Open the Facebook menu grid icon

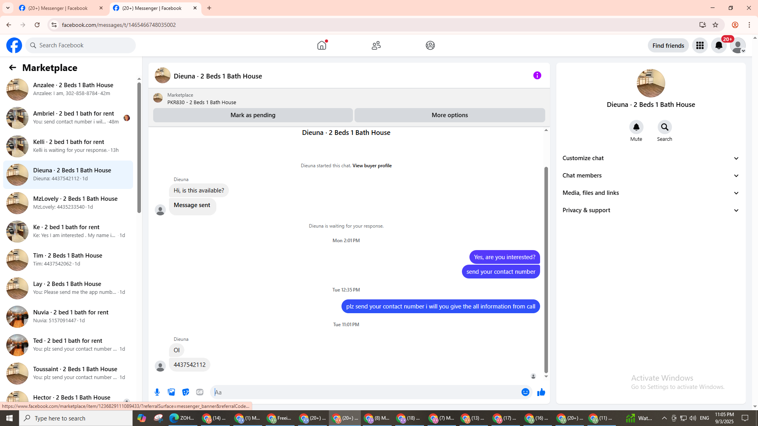click(700, 45)
